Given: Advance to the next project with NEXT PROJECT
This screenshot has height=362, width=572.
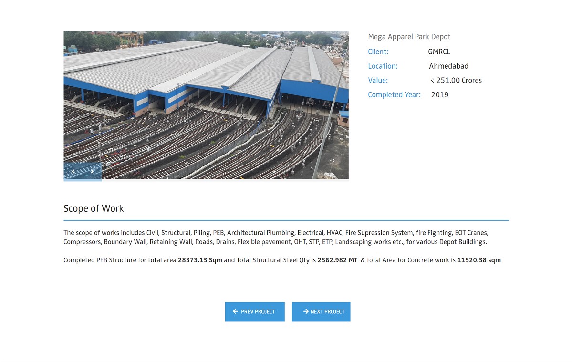Looking at the screenshot, I should point(321,311).
